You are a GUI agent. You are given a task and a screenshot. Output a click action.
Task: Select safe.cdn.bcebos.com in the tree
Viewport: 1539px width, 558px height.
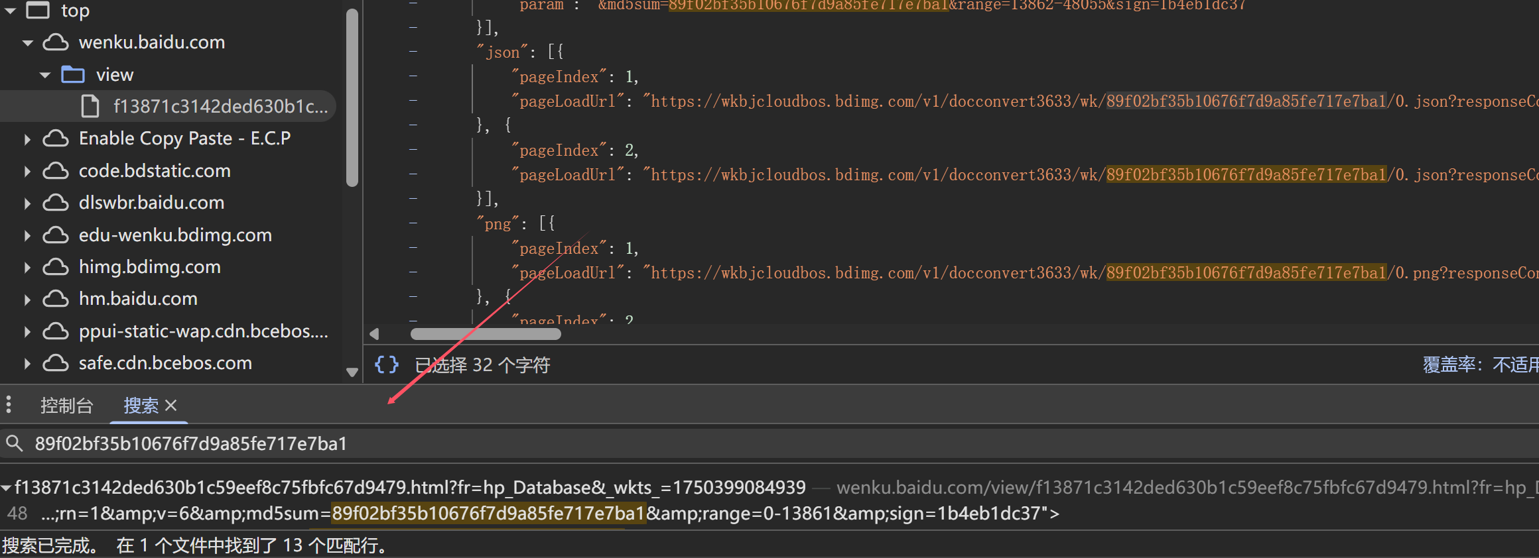[165, 363]
